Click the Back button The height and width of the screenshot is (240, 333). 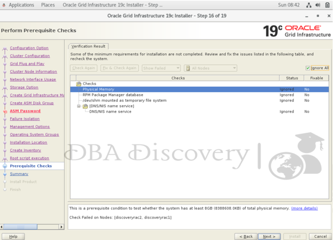click(246, 237)
